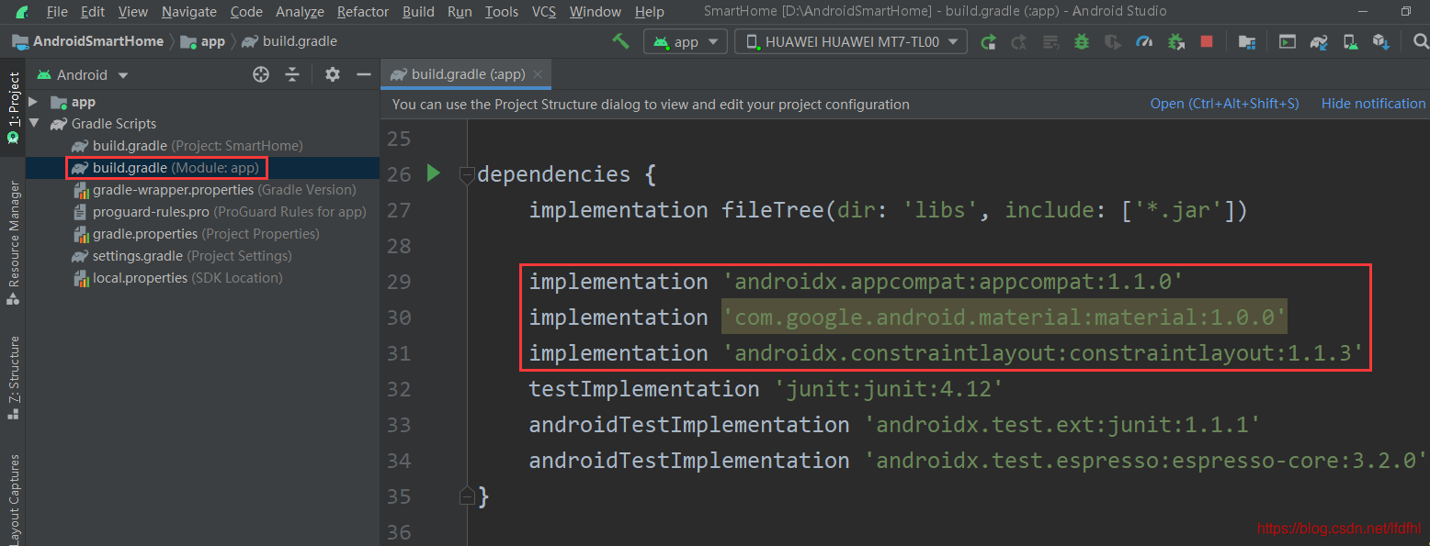
Task: Open the Refactor menu
Action: 363,12
